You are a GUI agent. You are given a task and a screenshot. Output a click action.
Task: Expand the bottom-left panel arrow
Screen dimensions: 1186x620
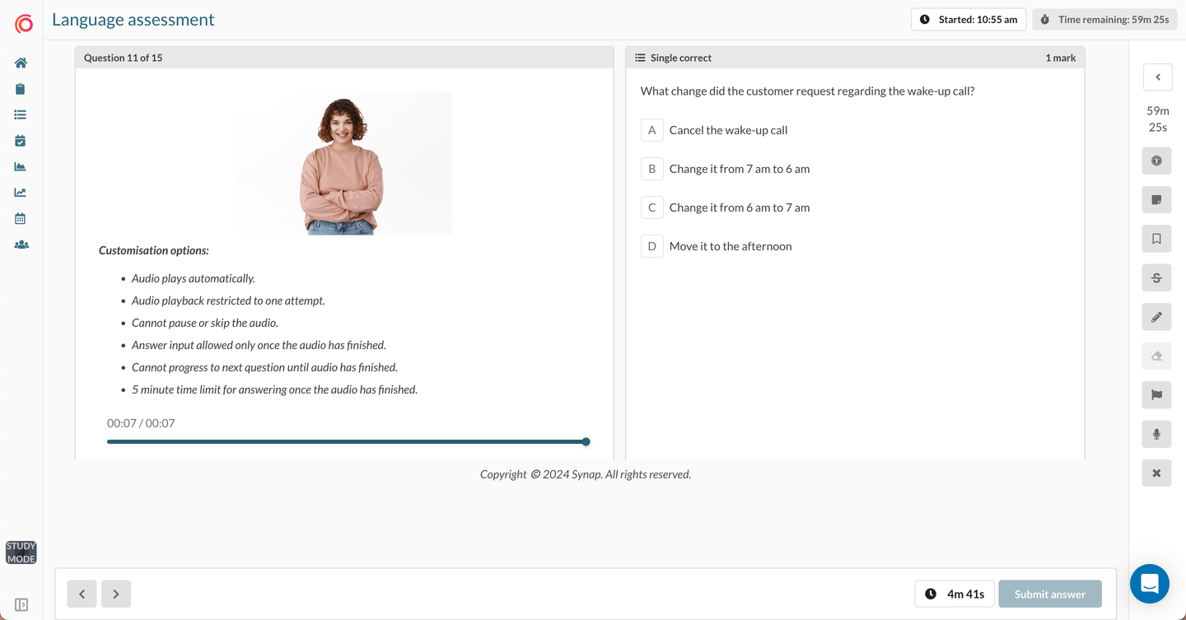[x=21, y=605]
